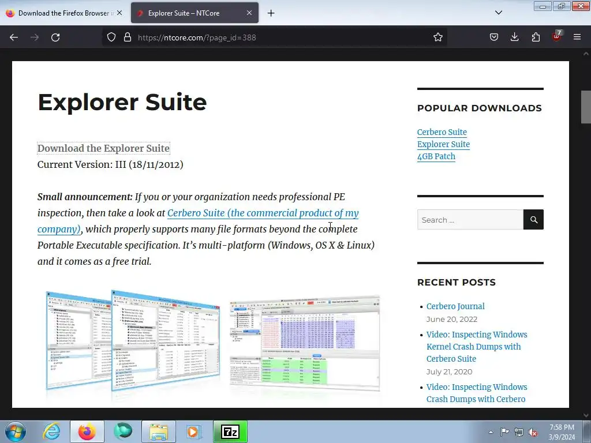Screen dimensions: 591x443
Task: Open Windows Explorer from the taskbar
Action: tap(159, 431)
